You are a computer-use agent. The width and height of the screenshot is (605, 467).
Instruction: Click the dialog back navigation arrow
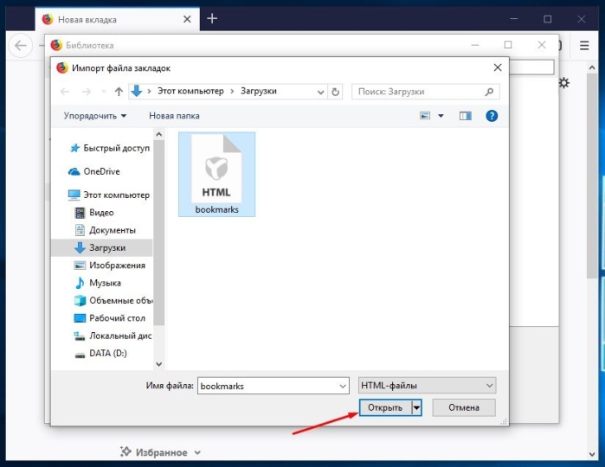(65, 92)
